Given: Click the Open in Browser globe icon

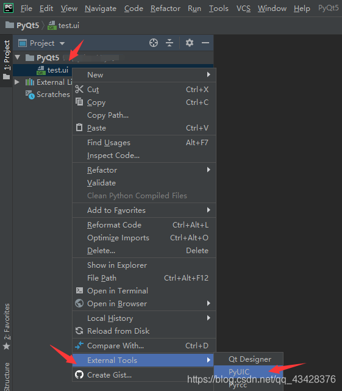Looking at the screenshot, I should 79,303.
